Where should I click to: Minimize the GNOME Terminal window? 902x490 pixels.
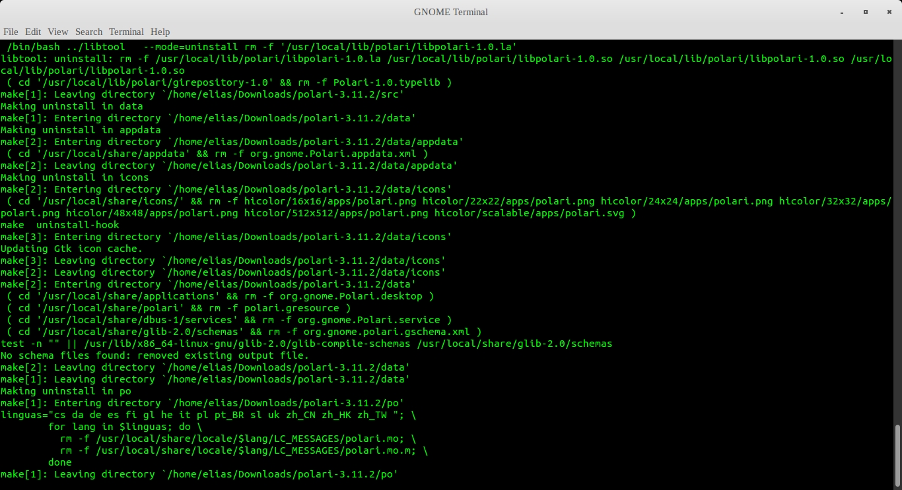point(842,12)
